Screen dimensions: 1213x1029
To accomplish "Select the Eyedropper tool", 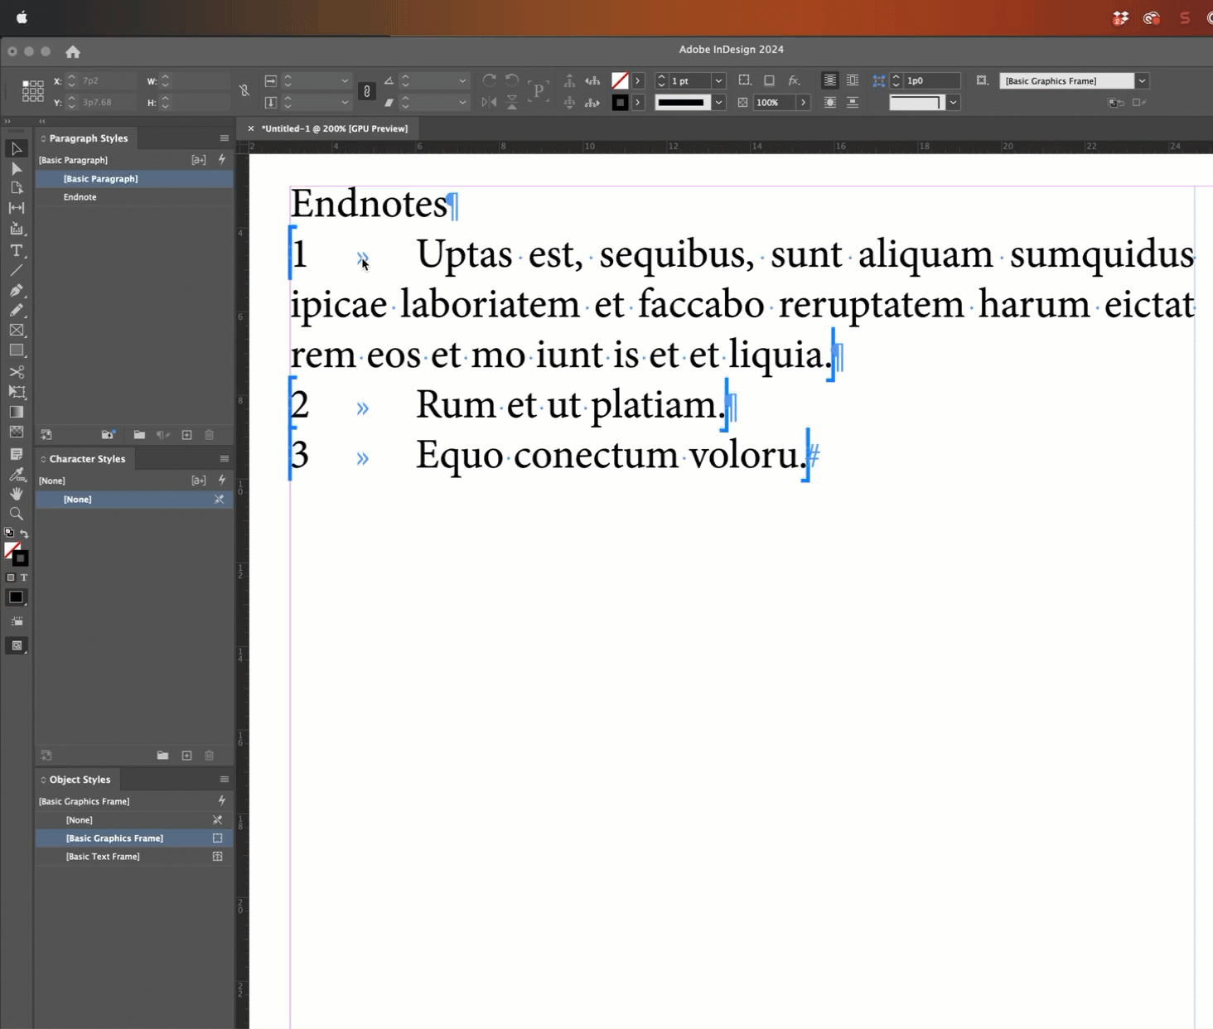I will (x=17, y=474).
